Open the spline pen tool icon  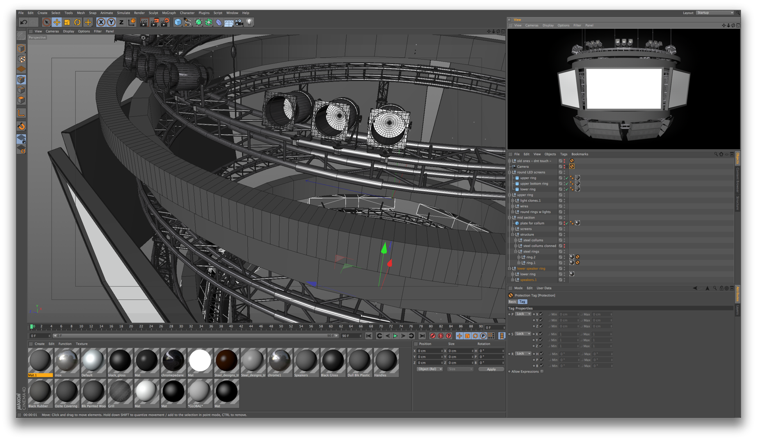coord(188,22)
